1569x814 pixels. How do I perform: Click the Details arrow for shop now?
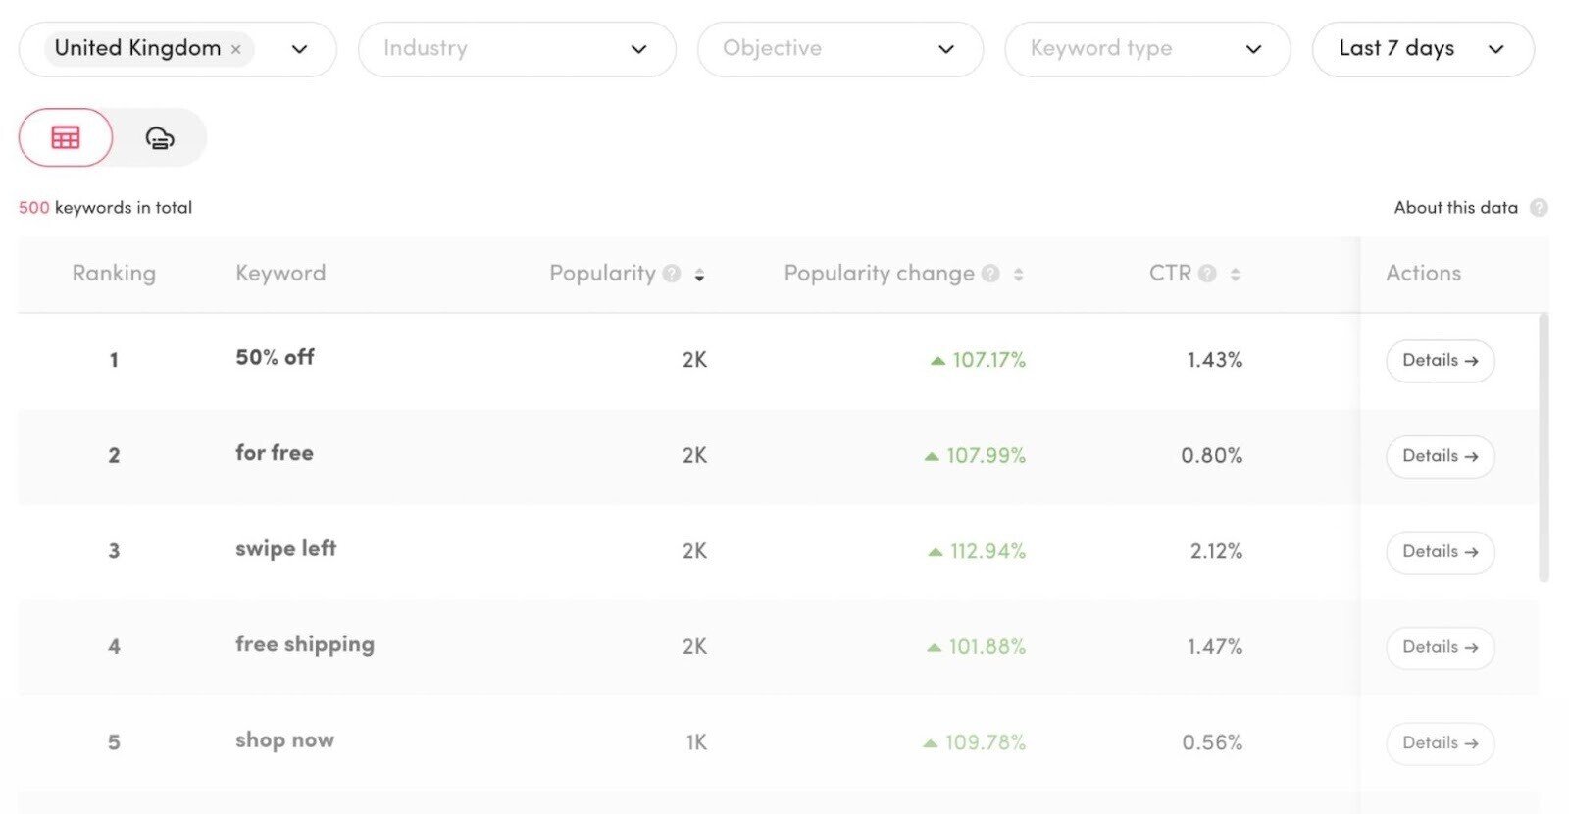tap(1440, 742)
